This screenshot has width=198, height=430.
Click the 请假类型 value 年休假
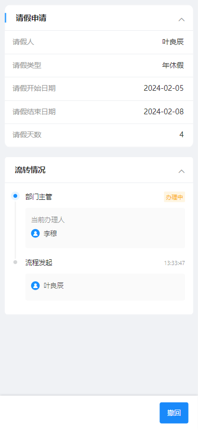(x=173, y=65)
